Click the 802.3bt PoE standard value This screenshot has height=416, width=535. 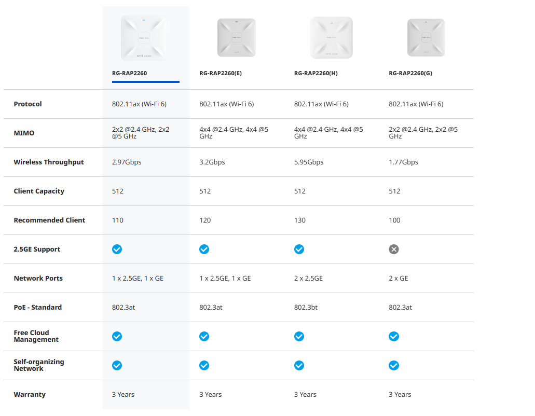click(x=306, y=307)
